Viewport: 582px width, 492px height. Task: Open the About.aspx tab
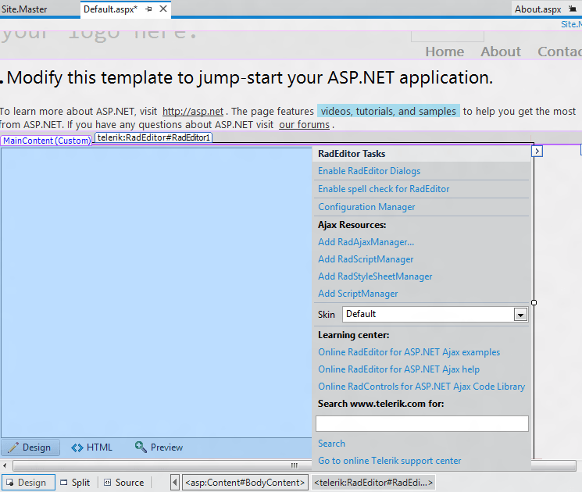tap(537, 9)
